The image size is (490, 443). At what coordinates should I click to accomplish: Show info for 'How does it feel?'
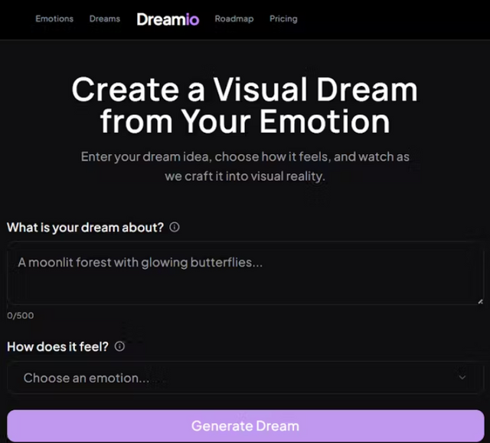119,346
